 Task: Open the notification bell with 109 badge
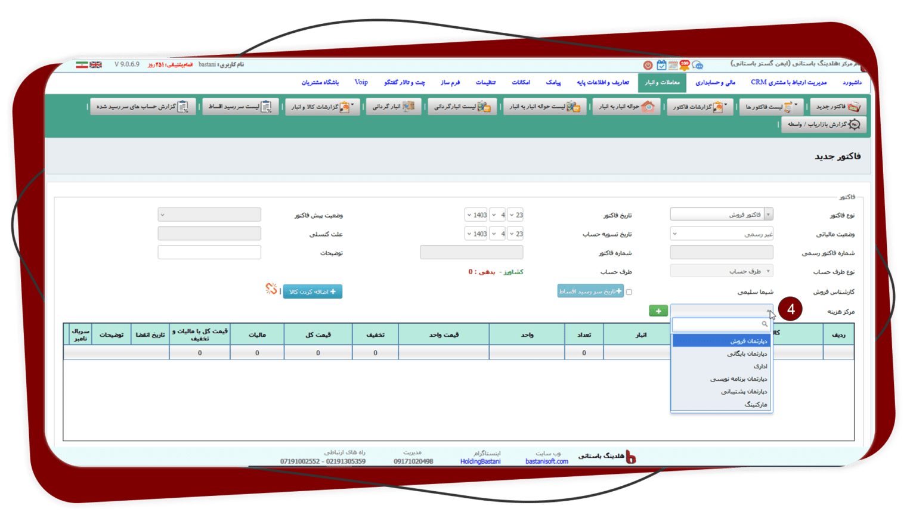(684, 65)
